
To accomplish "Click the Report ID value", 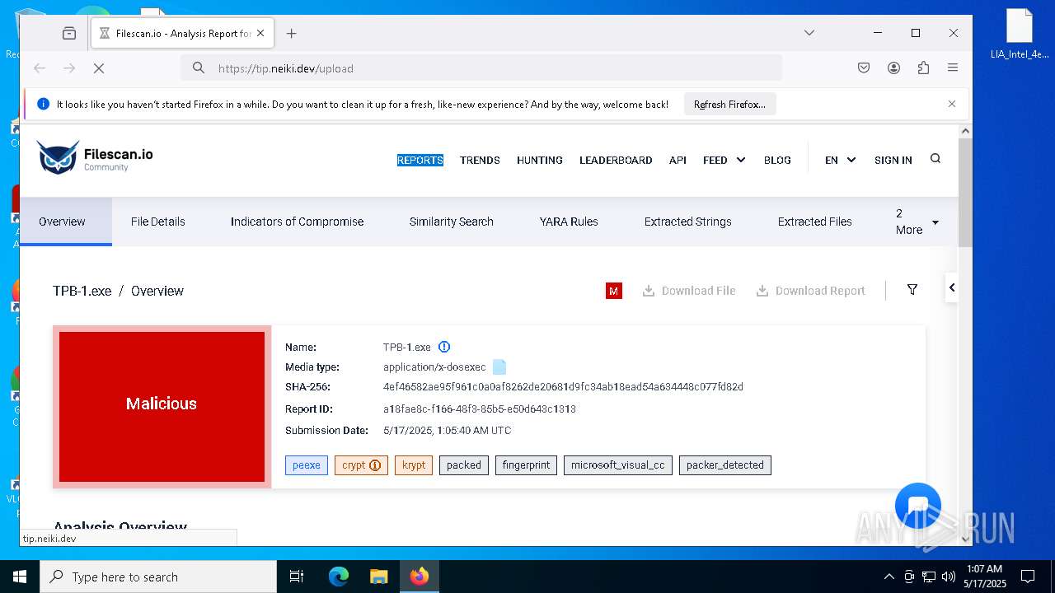I will pyautogui.click(x=480, y=409).
